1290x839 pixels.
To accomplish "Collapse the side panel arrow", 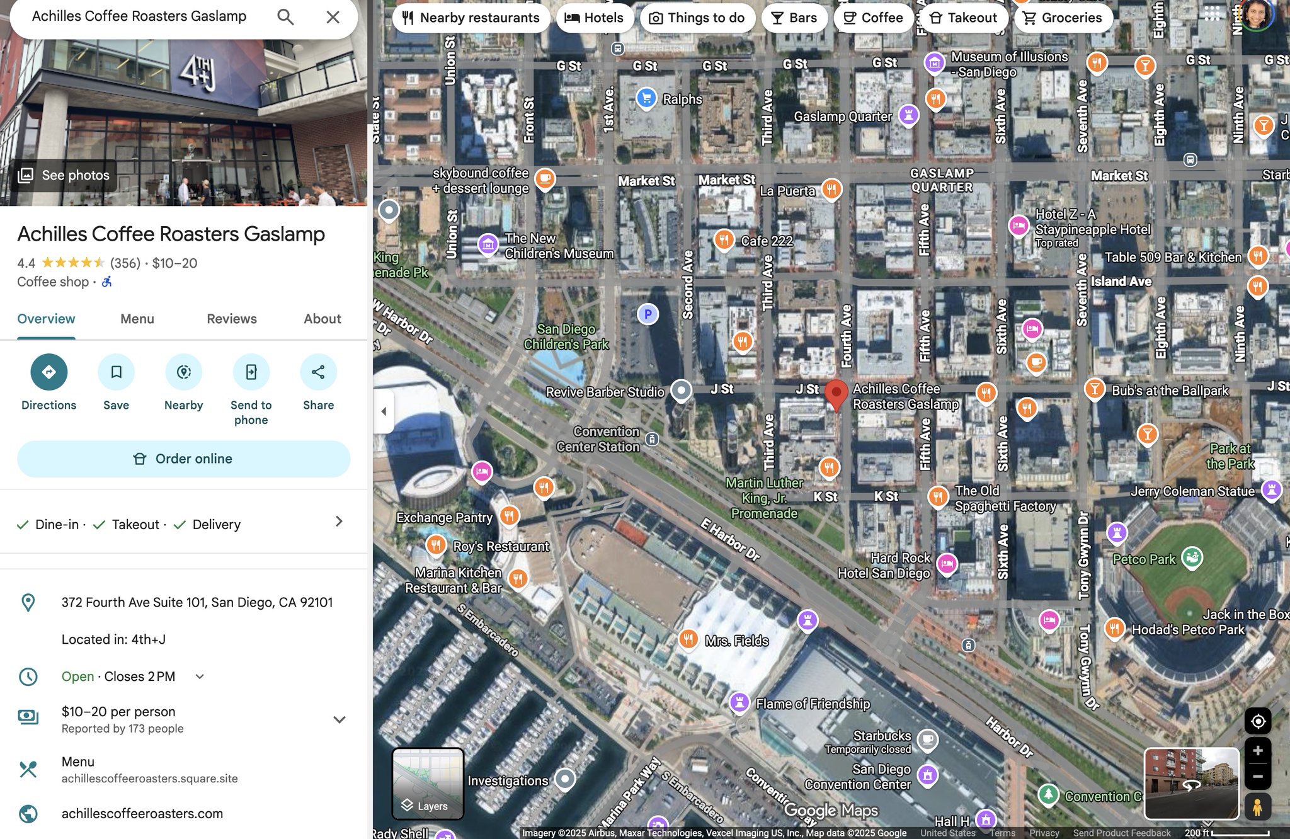I will pos(384,411).
